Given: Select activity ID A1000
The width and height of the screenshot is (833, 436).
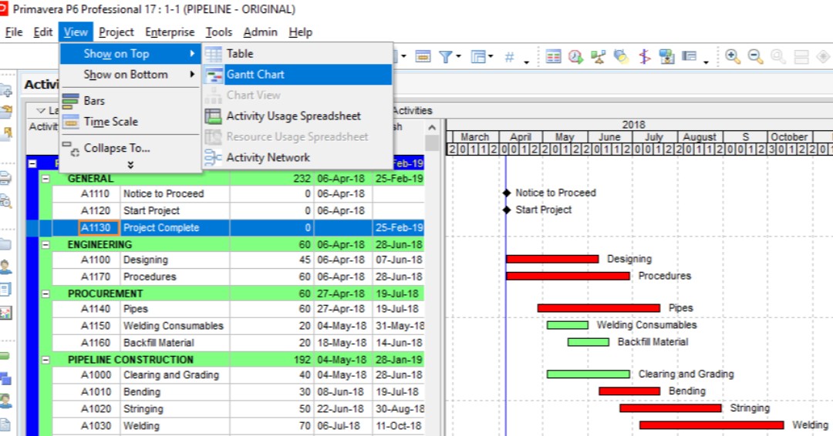Looking at the screenshot, I should point(96,375).
